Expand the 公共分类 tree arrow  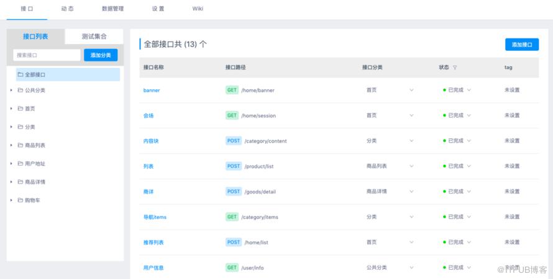pos(11,90)
